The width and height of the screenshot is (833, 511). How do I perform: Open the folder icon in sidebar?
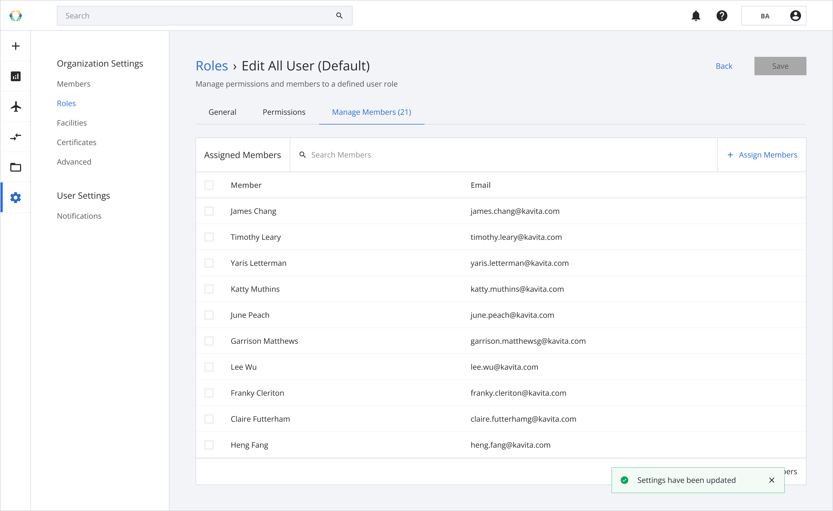click(15, 167)
